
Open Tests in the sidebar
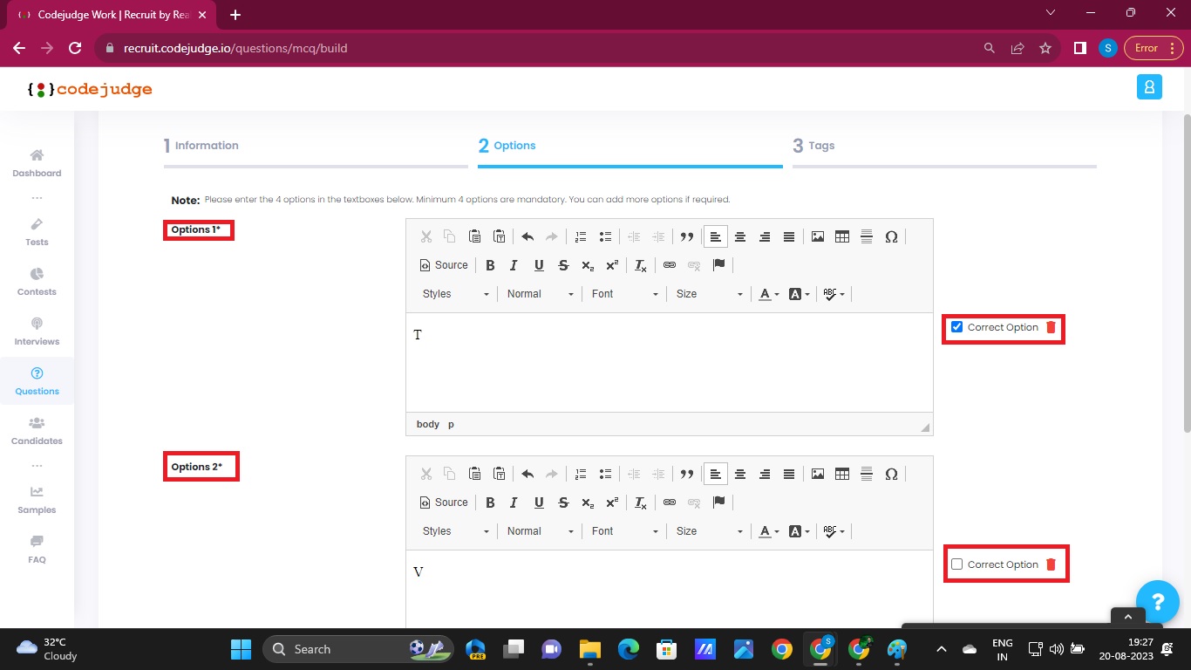click(x=37, y=232)
